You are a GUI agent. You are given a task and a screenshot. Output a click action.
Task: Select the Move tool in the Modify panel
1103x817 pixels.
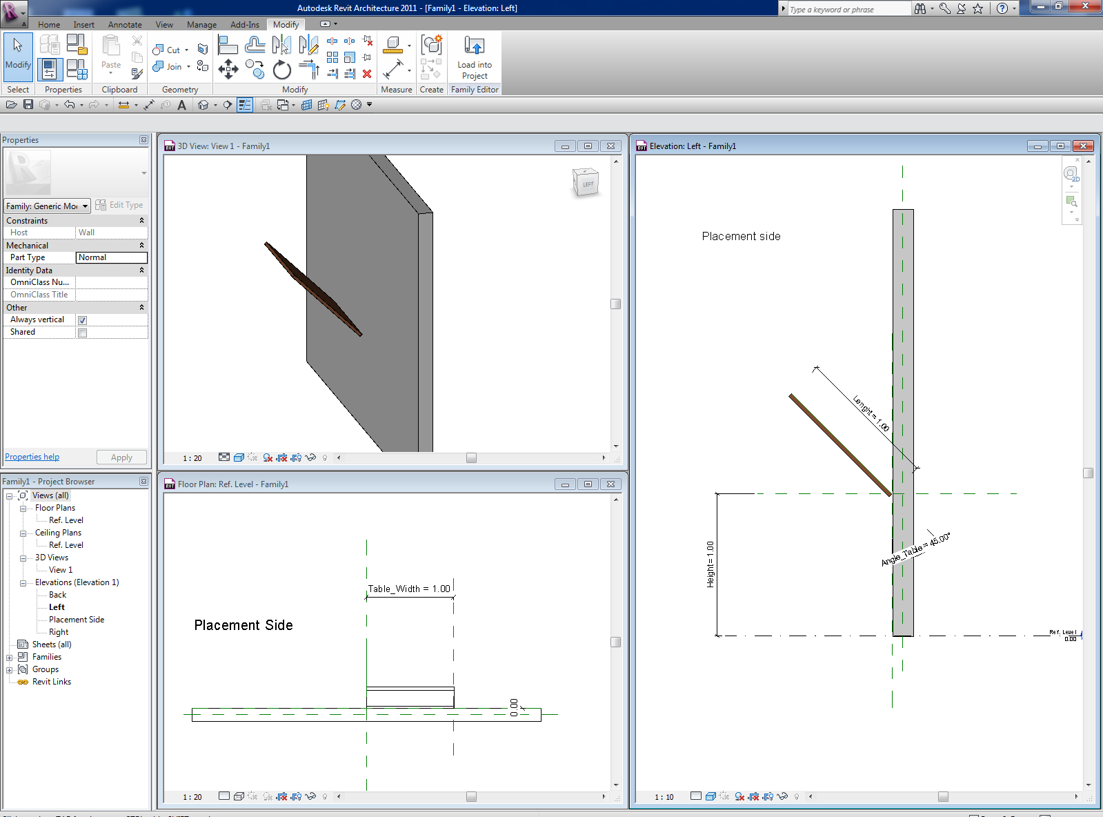coord(228,69)
